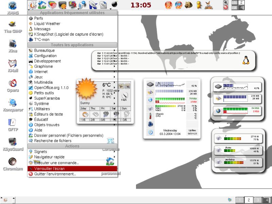
Task: Click the yellow figure icon in top panel
Action: [x=199, y=5]
